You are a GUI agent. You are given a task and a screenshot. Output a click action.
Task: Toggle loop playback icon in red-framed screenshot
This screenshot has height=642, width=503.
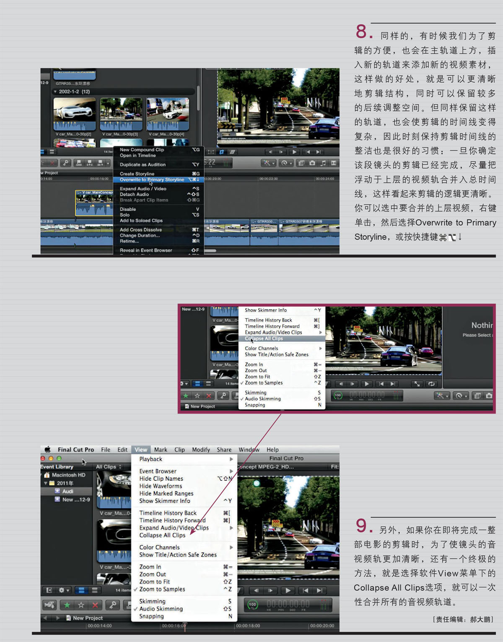(x=431, y=383)
